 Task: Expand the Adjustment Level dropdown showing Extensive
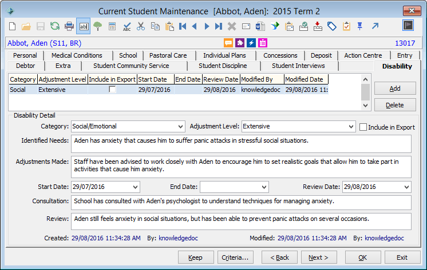tap(351, 127)
